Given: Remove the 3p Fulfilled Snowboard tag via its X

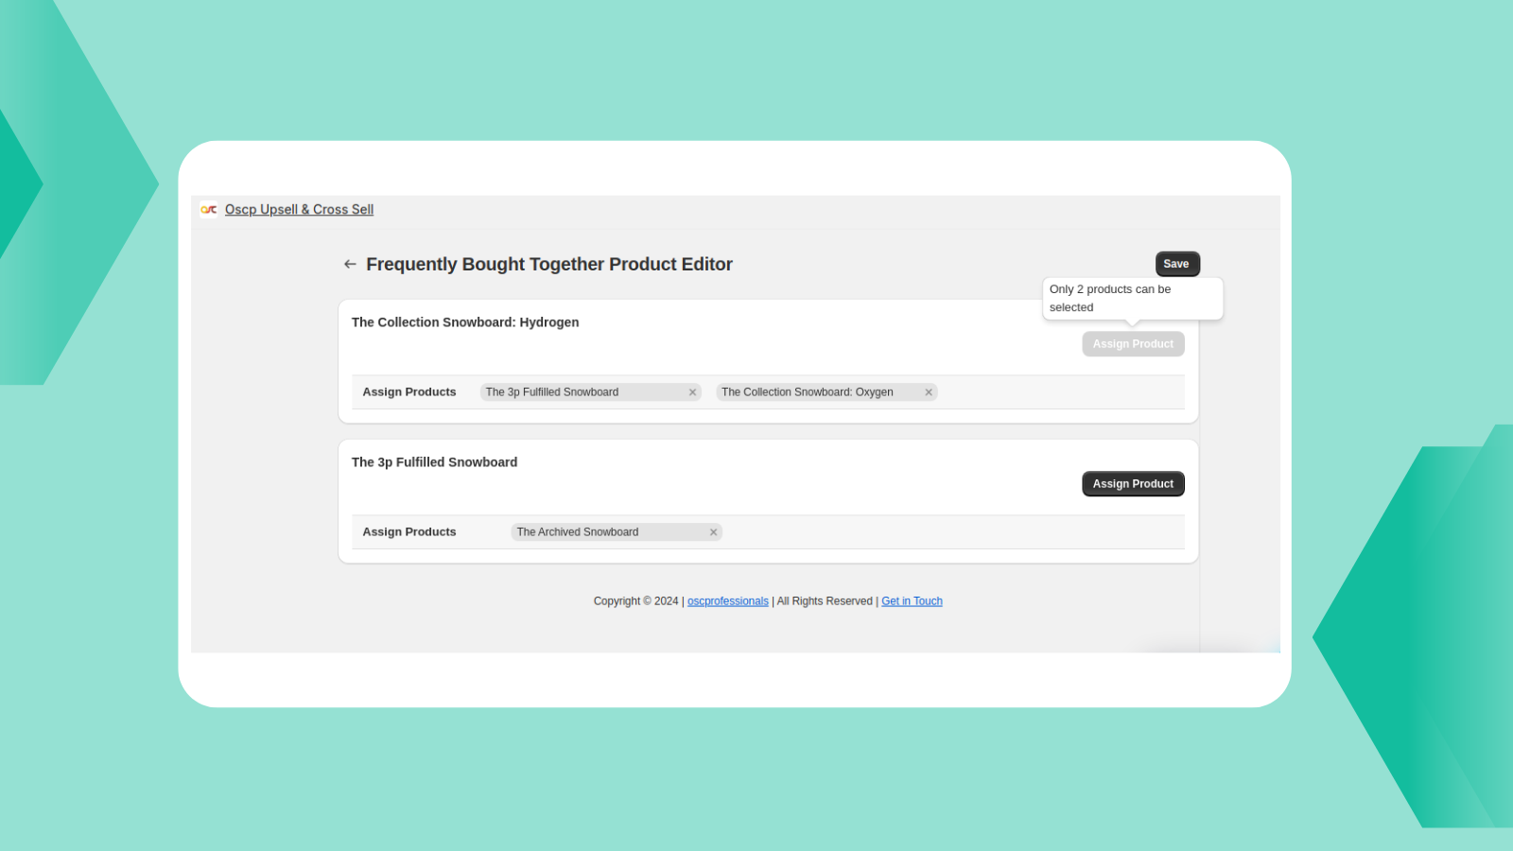Looking at the screenshot, I should pos(692,392).
